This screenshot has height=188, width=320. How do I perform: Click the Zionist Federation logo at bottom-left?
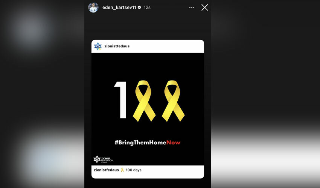click(x=103, y=159)
